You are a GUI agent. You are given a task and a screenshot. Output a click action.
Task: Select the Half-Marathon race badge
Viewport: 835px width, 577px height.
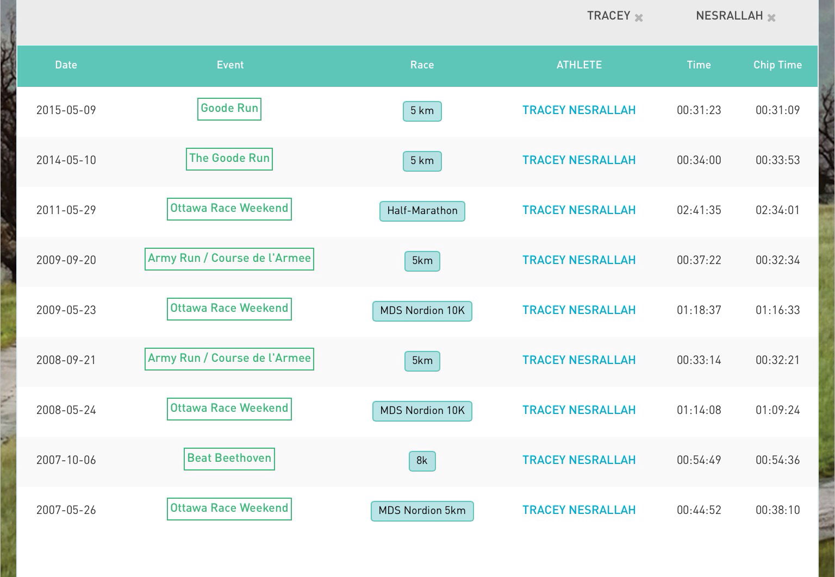click(x=422, y=211)
